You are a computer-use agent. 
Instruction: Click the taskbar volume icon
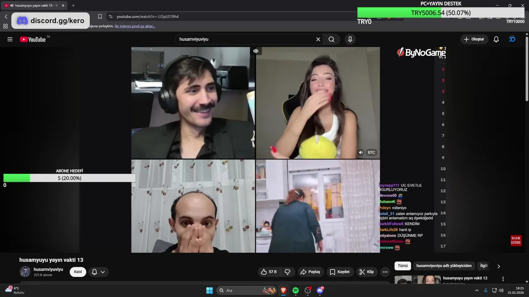point(501,290)
